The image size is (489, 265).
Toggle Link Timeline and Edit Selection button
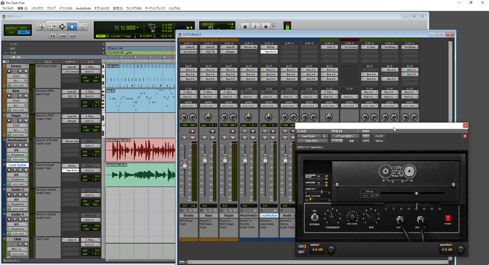63,36
